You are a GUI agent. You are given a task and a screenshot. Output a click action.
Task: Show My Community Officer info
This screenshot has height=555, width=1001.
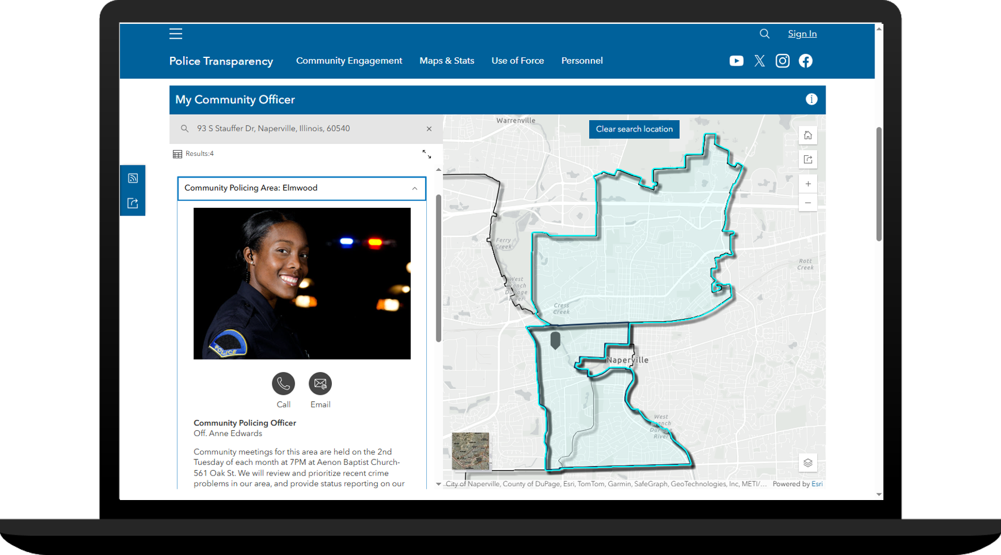click(811, 100)
